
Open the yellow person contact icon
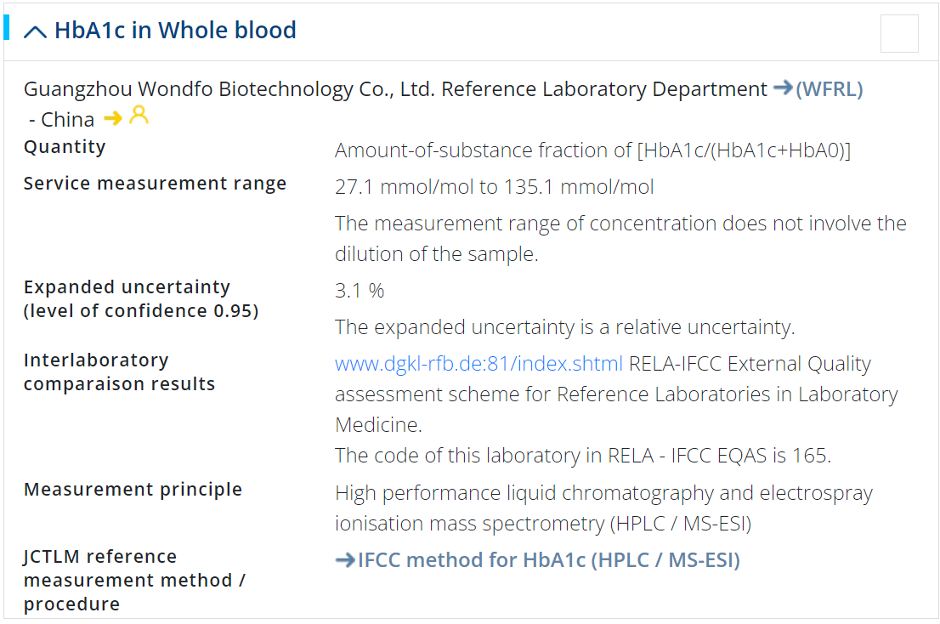(139, 116)
